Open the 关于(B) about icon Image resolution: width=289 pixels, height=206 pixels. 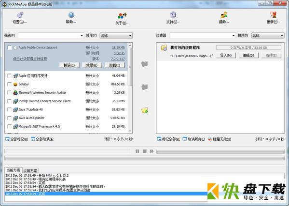point(122,15)
